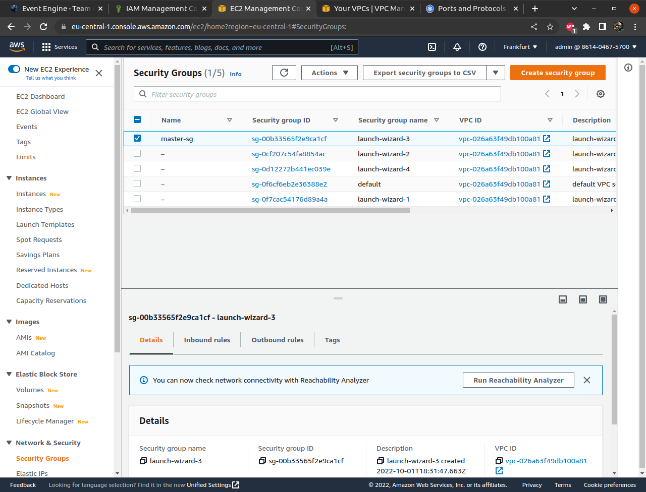This screenshot has height=492, width=646.
Task: Open the AWS CloudShell icon
Action: [432, 47]
